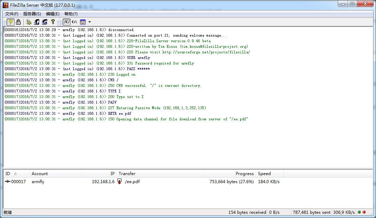Toggle the server active lightning icon

(x=10, y=22)
